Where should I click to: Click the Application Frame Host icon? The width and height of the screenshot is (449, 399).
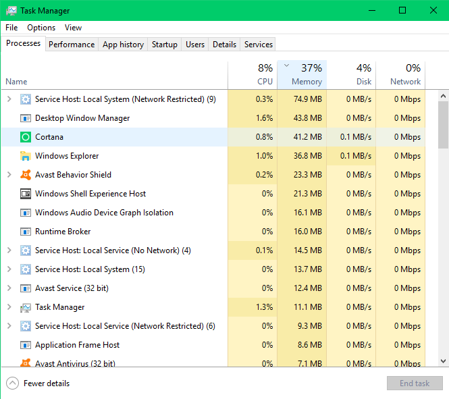[26, 345]
